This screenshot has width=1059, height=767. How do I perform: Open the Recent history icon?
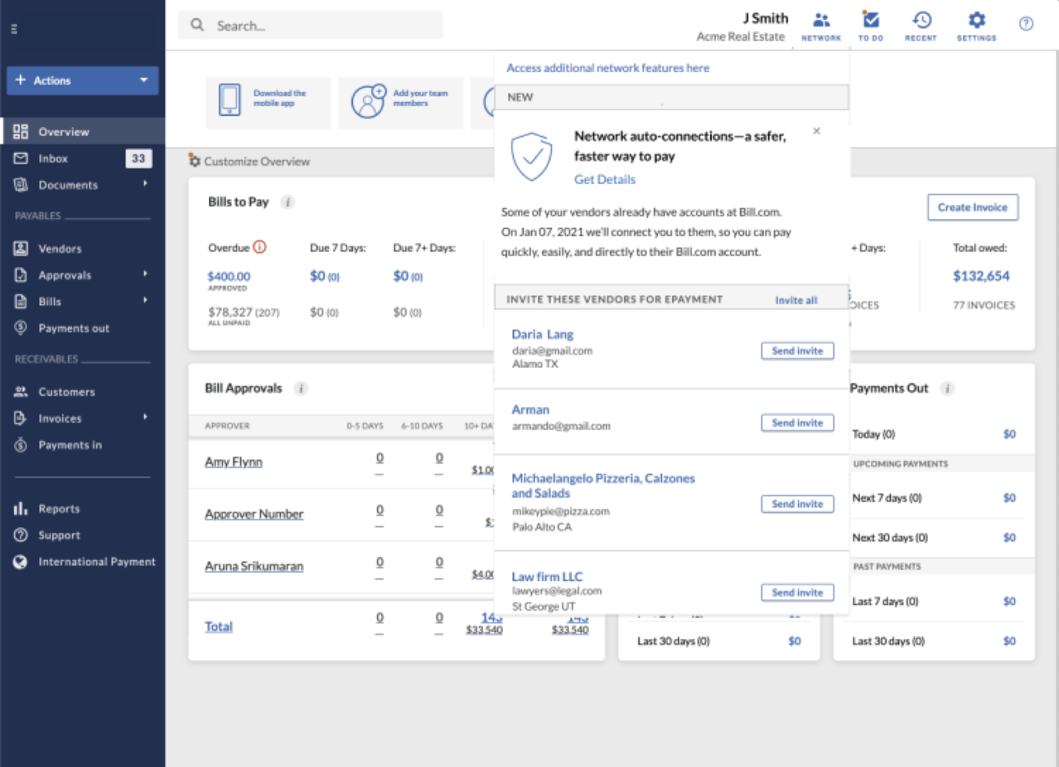pyautogui.click(x=921, y=25)
